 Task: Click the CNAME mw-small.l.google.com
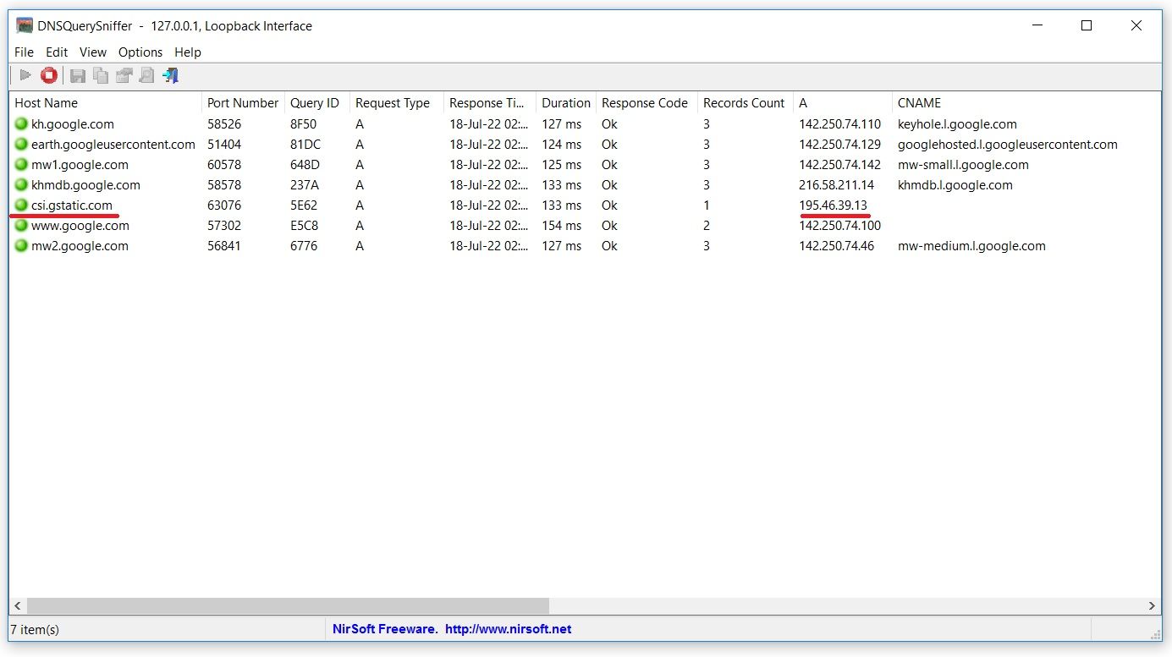click(963, 164)
